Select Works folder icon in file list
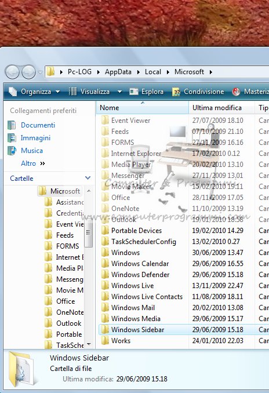 pos(105,341)
